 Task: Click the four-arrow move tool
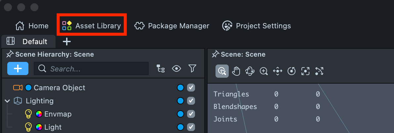point(277,71)
